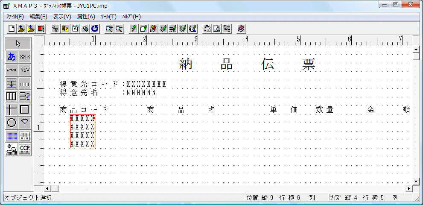The image size is (423, 205).
Task: Select the blue arc tool
Action: (x=25, y=123)
